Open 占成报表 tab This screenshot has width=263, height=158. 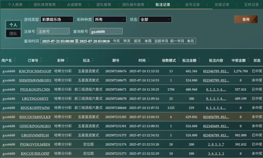pyautogui.click(x=74, y=5)
